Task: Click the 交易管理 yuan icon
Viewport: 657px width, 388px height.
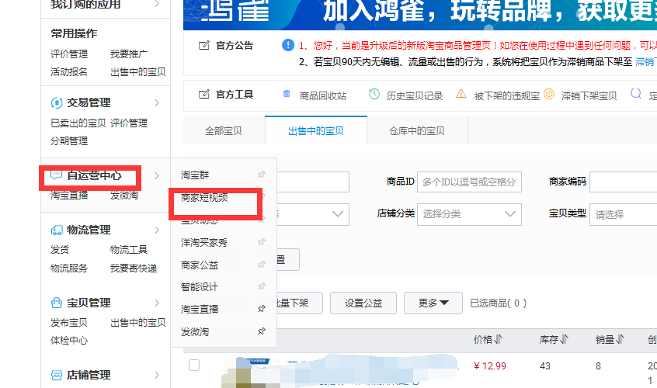Action: (57, 102)
